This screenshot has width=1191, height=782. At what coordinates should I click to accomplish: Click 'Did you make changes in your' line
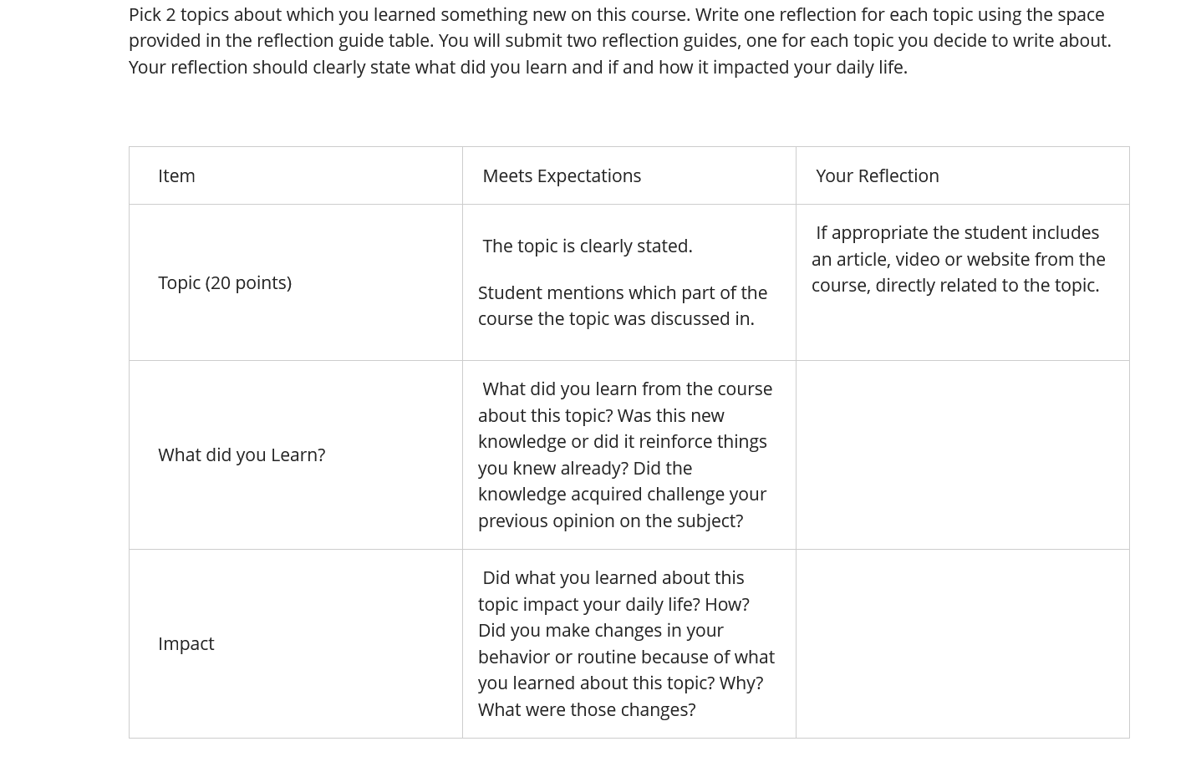(x=600, y=630)
